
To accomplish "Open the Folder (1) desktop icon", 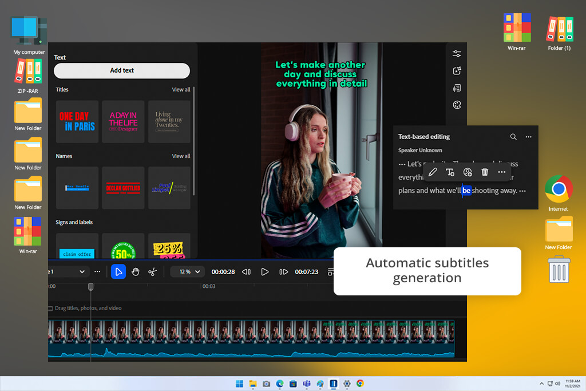I will point(560,33).
